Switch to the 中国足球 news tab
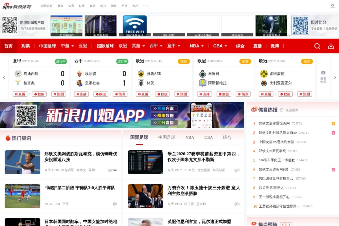Screen dimensions: 339x226 167,138
